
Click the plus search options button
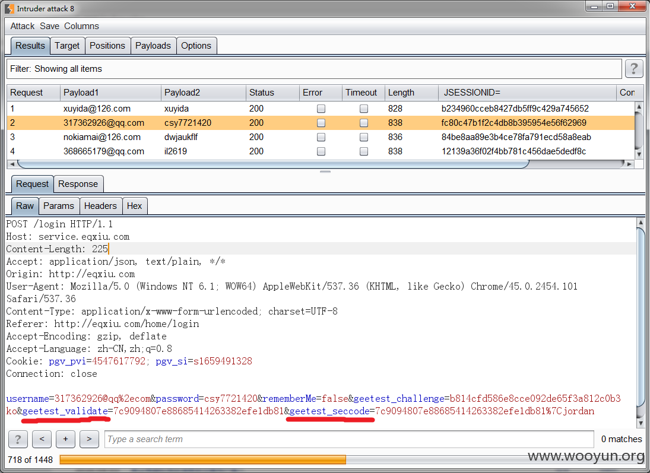pos(65,439)
